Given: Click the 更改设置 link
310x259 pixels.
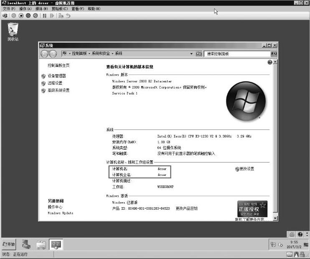Looking at the screenshot, I should click(x=246, y=169).
